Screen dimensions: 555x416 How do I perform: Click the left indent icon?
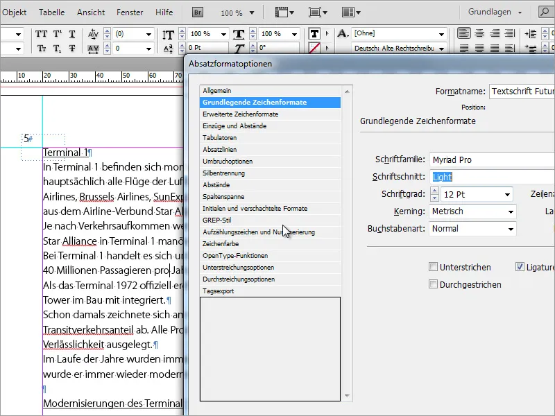coord(531,34)
